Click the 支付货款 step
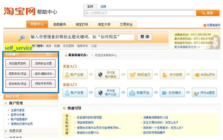This screenshot has width=223, height=140. coord(172,74)
